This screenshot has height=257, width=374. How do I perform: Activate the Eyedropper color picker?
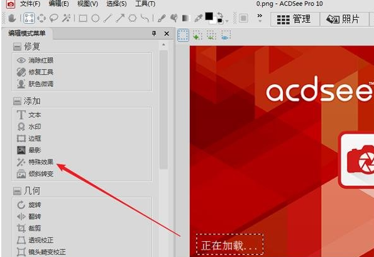pos(198,18)
